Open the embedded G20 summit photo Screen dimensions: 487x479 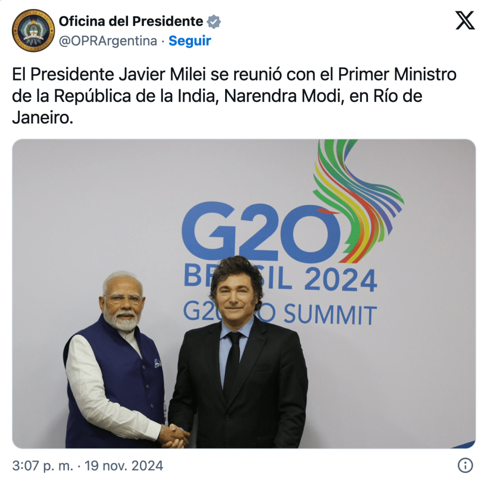coord(244,294)
